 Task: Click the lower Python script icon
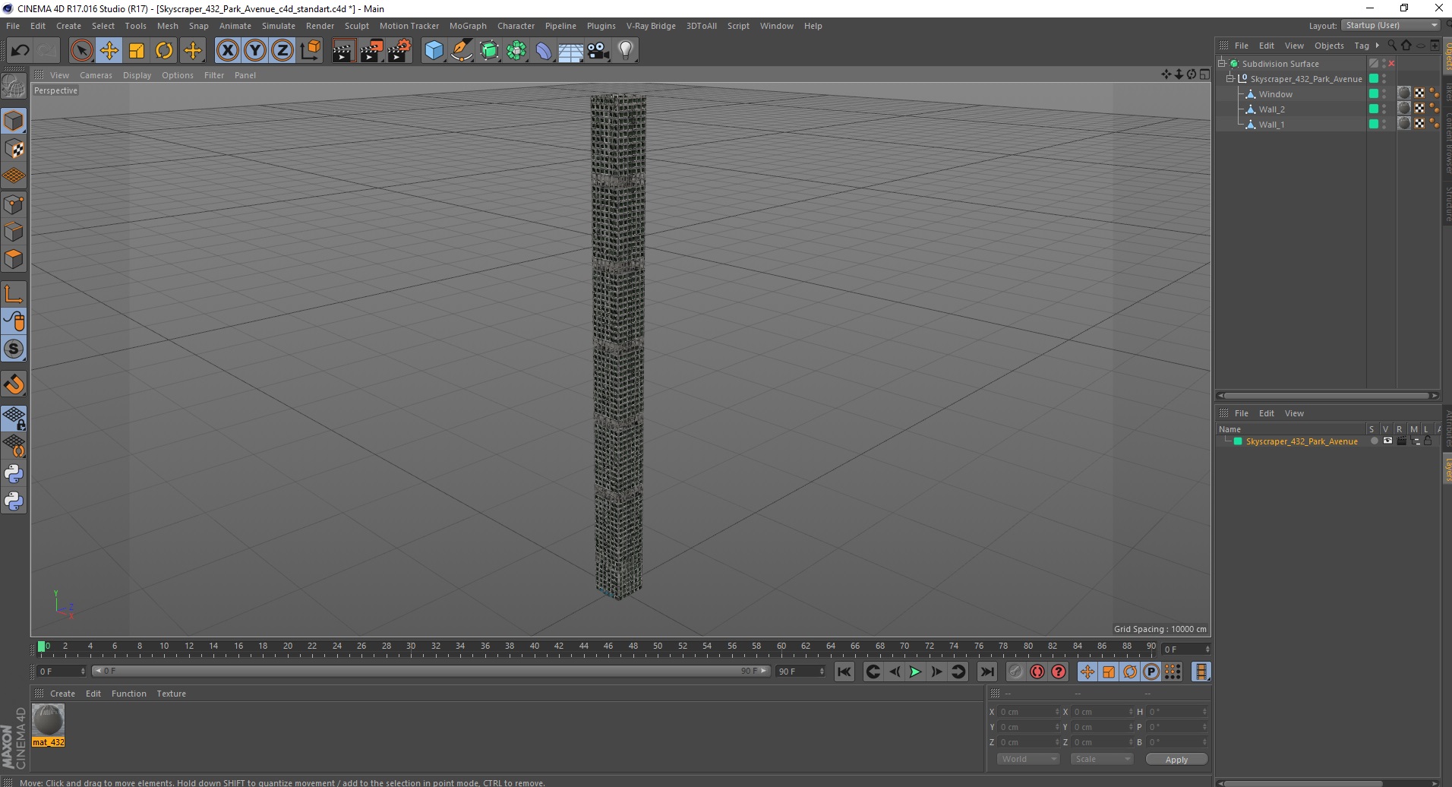(14, 501)
